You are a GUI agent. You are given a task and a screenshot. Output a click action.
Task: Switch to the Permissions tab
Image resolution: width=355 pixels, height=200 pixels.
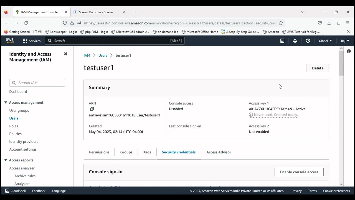(x=99, y=152)
